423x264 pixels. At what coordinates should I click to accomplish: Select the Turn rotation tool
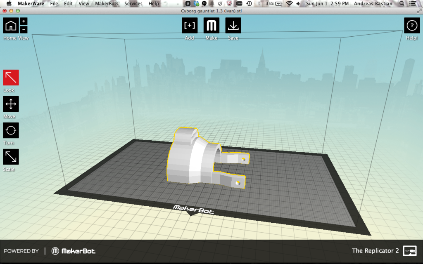11,130
